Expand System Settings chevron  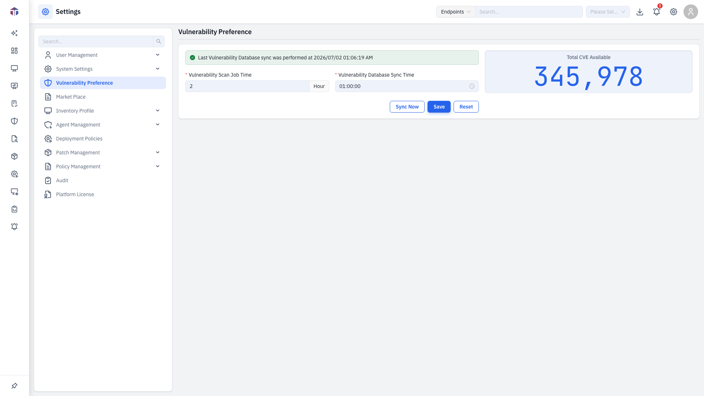tap(158, 69)
